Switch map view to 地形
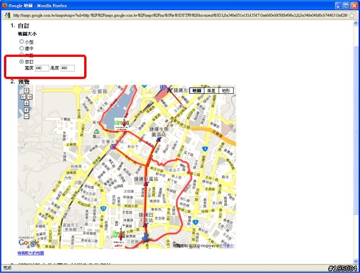This screenshot has width=360, height=273. 226,90
